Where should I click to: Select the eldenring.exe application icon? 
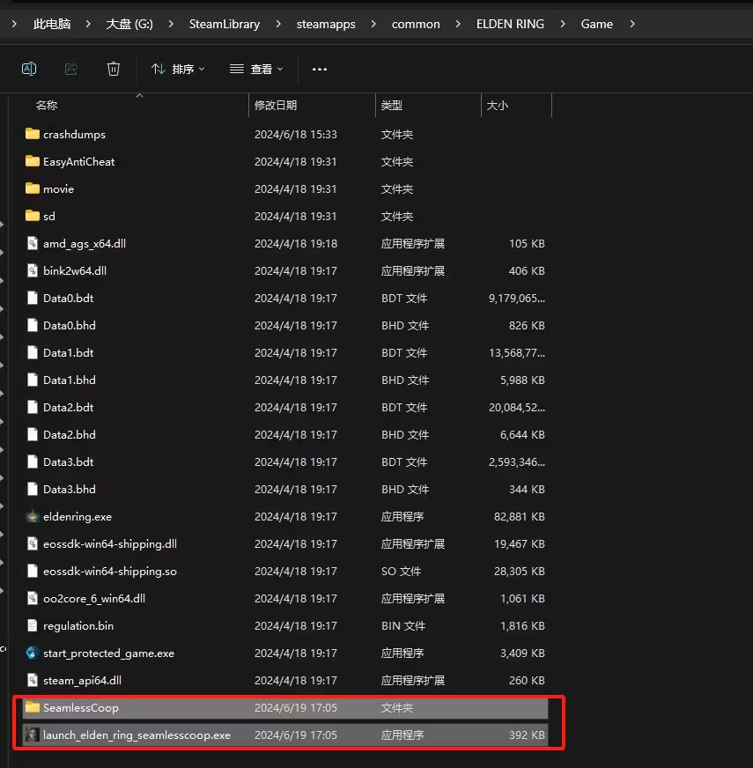33,516
